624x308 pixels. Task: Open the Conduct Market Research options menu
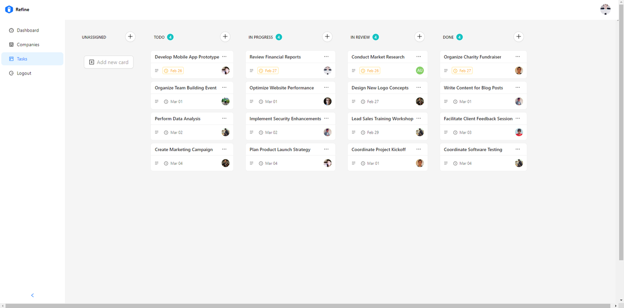point(419,57)
